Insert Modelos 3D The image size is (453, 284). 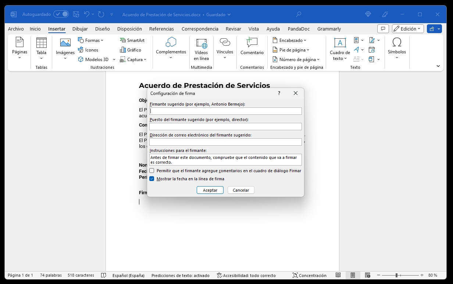coord(94,60)
